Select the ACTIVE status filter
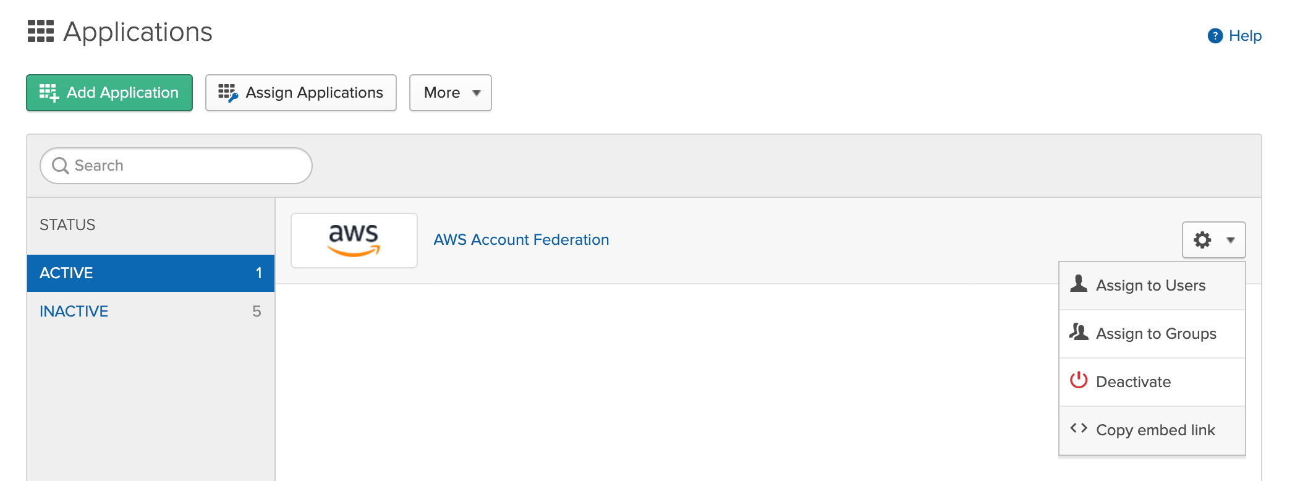Image resolution: width=1308 pixels, height=481 pixels. (x=67, y=273)
